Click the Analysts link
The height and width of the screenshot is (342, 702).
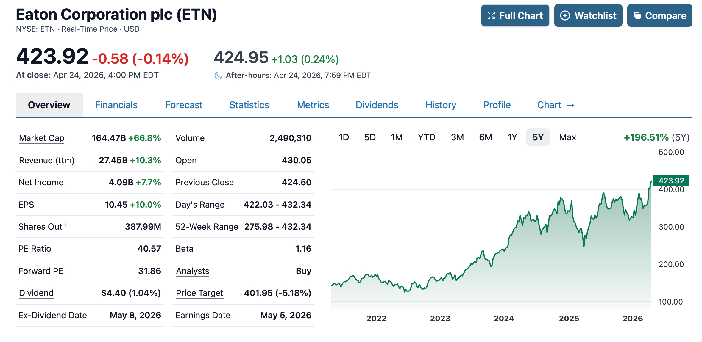click(x=193, y=271)
